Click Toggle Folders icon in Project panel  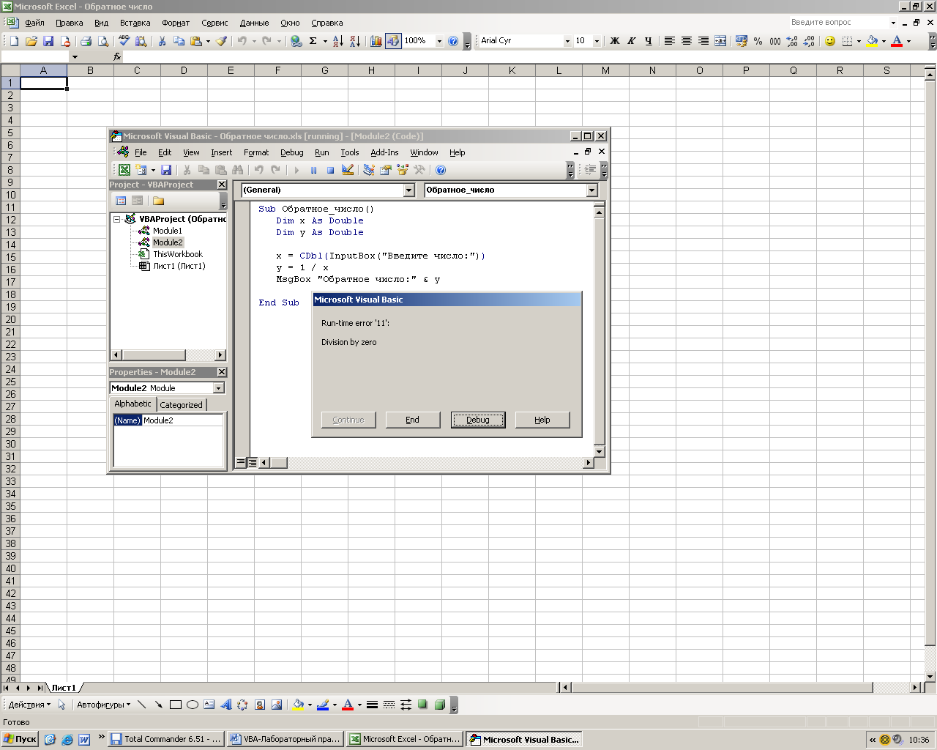(158, 201)
